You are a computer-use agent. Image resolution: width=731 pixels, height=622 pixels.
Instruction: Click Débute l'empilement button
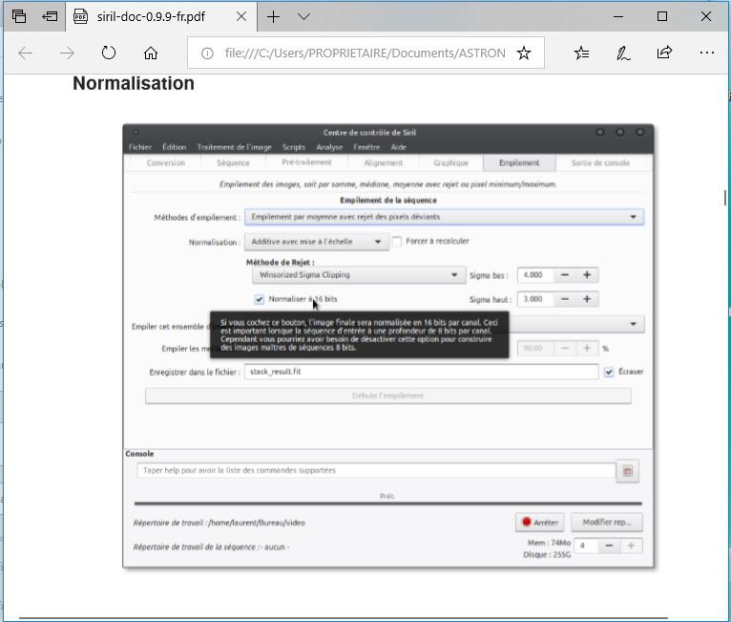[x=387, y=396]
